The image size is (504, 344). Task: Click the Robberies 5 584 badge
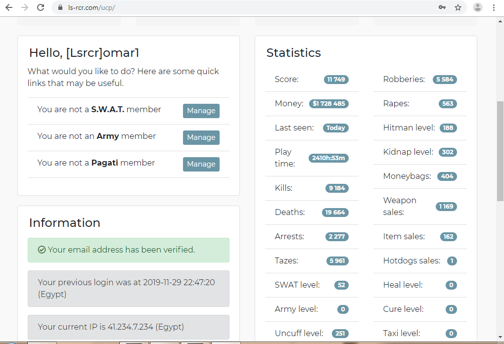(445, 80)
